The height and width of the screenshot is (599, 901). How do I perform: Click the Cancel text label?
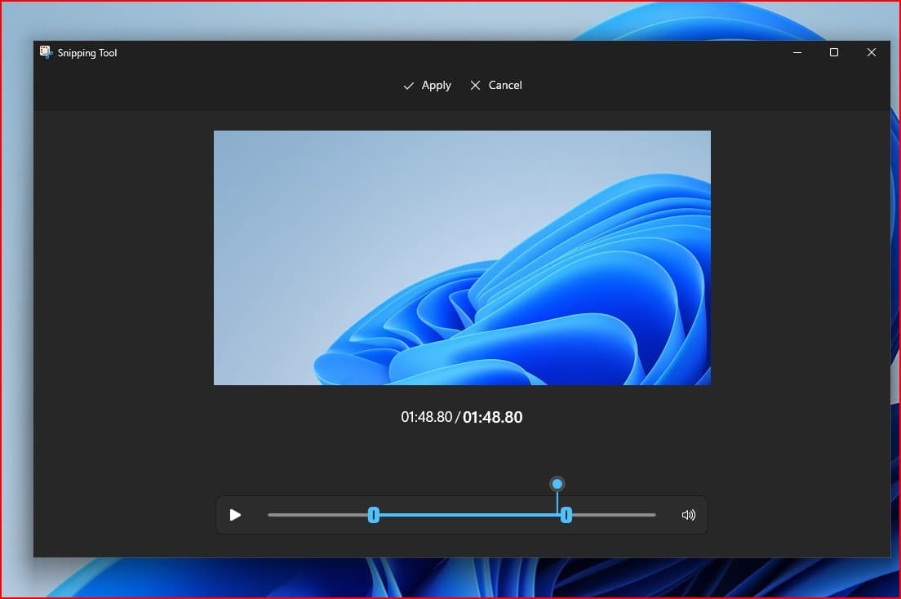point(505,85)
